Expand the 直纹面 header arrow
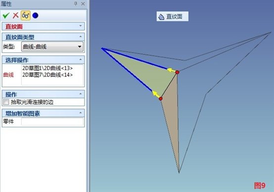The image size is (274, 192). coord(81,26)
